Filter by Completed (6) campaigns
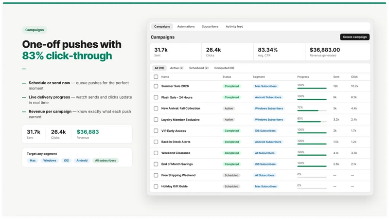 coord(224,68)
